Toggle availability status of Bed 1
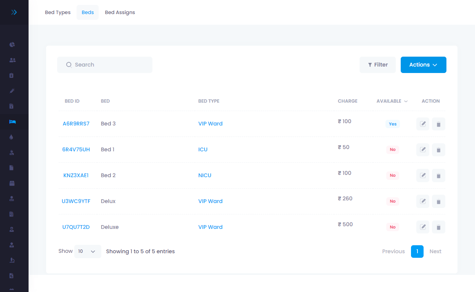Viewport: 475px width, 292px height. pyautogui.click(x=392, y=149)
